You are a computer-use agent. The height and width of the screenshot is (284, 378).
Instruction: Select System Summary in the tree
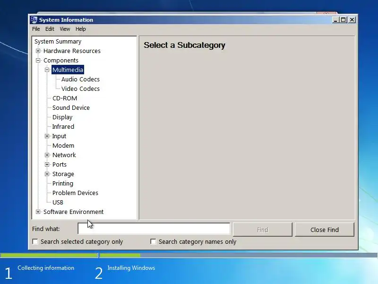(58, 42)
